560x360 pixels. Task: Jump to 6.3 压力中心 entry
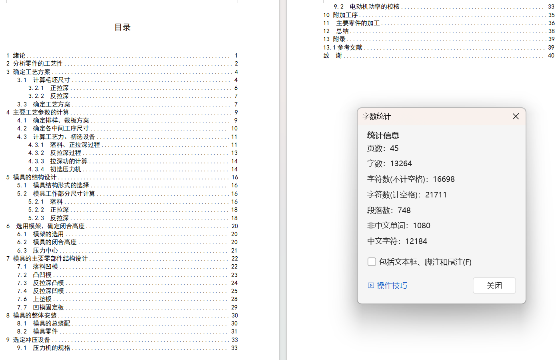[x=45, y=250]
